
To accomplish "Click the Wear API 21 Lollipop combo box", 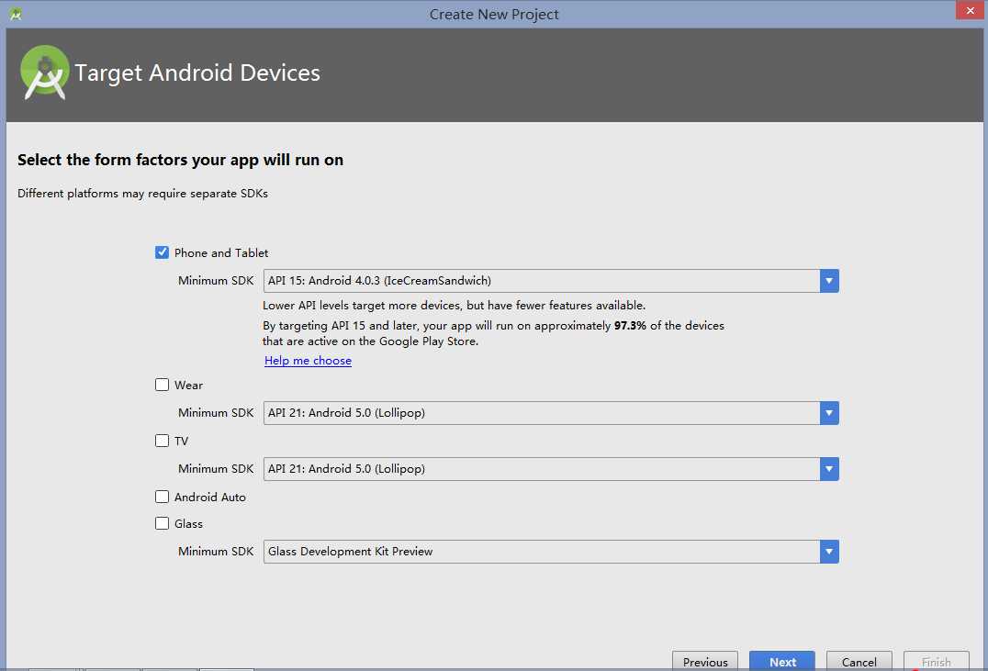I will 551,413.
